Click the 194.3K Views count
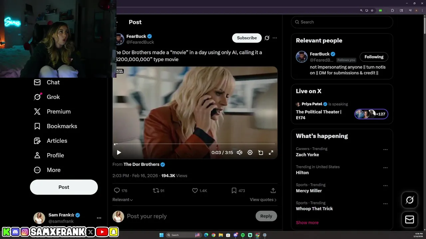Screen dimensions: 426x239 [174, 176]
